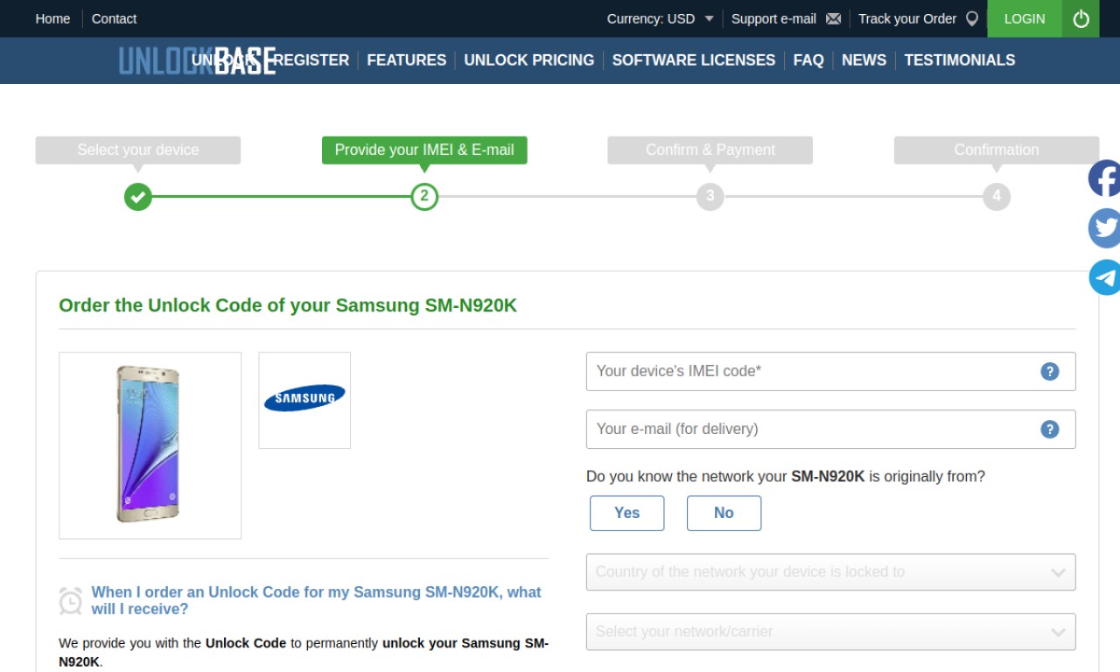Select No for knowing the original network
Image resolution: width=1120 pixels, height=672 pixels.
(x=724, y=513)
